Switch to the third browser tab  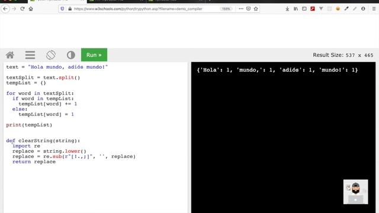coord(175,1)
